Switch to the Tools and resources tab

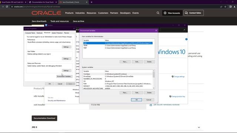tap(60, 21)
